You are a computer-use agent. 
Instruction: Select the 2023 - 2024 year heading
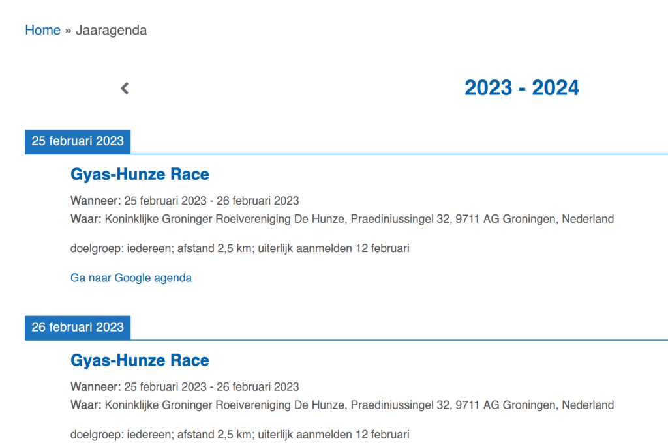[x=521, y=88]
